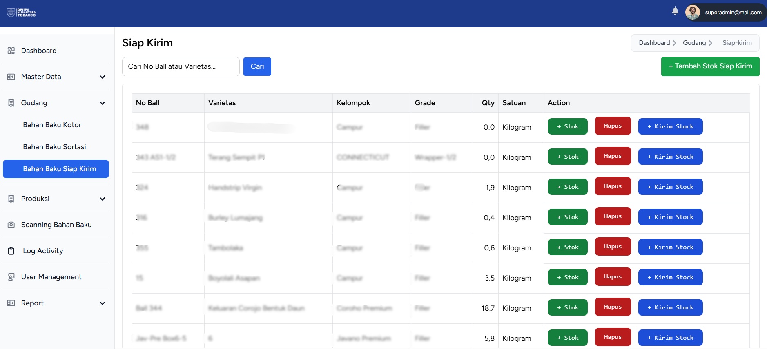Click the Cari search button
The height and width of the screenshot is (349, 767).
click(257, 66)
